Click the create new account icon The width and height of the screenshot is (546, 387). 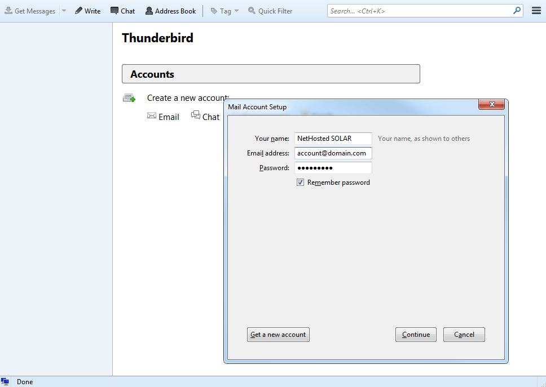(x=129, y=98)
